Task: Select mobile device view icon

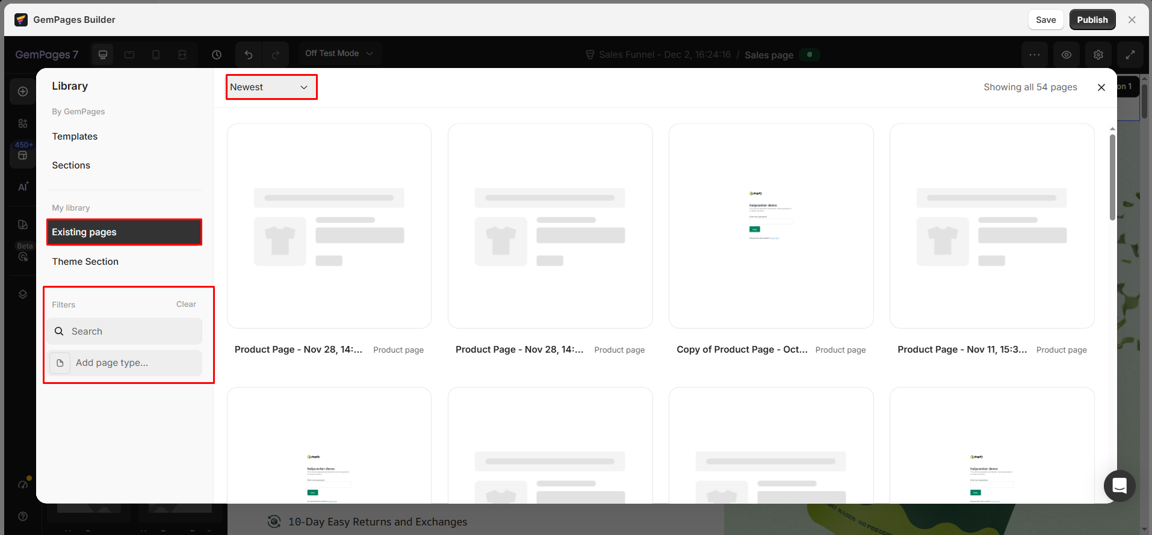Action: (156, 55)
